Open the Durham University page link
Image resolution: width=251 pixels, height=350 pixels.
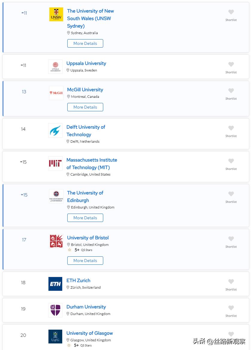click(x=86, y=307)
